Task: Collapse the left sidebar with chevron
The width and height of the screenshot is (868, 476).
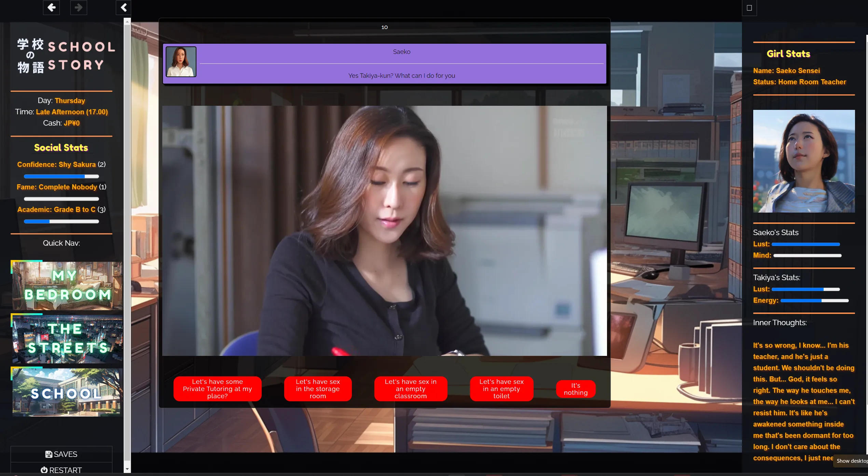Action: (124, 8)
